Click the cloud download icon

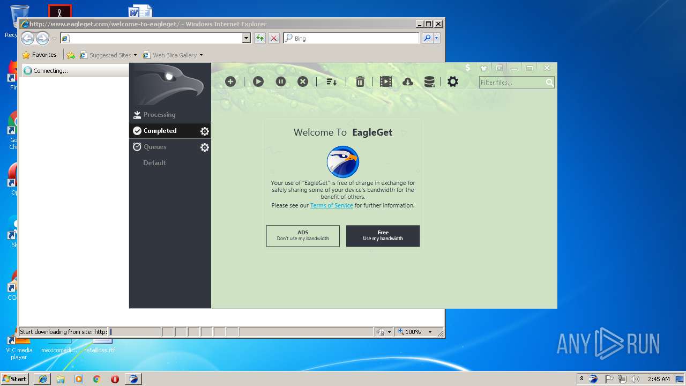408,81
